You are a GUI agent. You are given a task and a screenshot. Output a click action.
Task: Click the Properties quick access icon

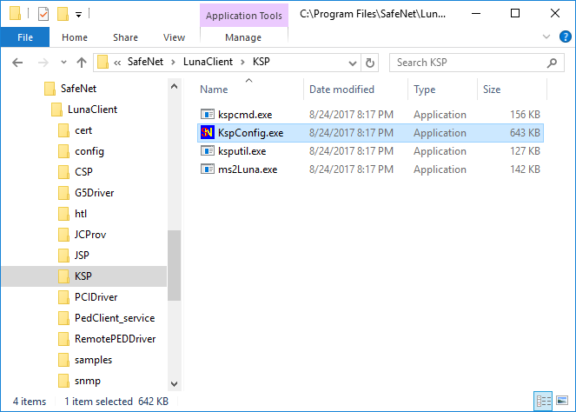(43, 14)
